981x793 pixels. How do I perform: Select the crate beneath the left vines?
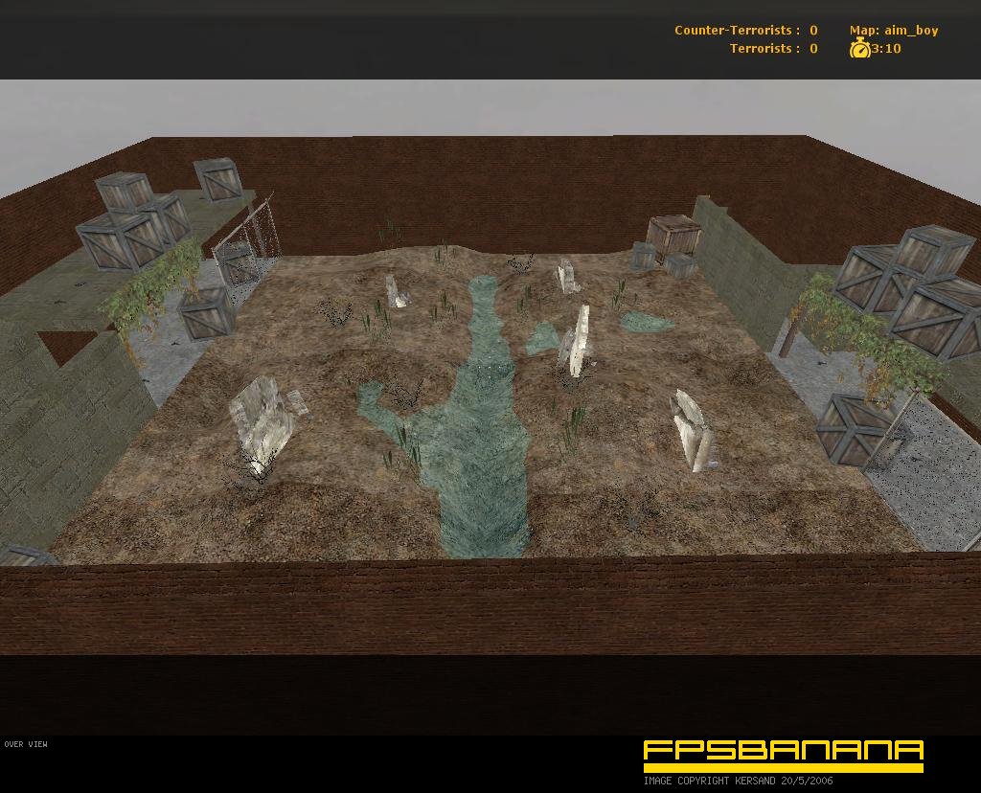206,312
